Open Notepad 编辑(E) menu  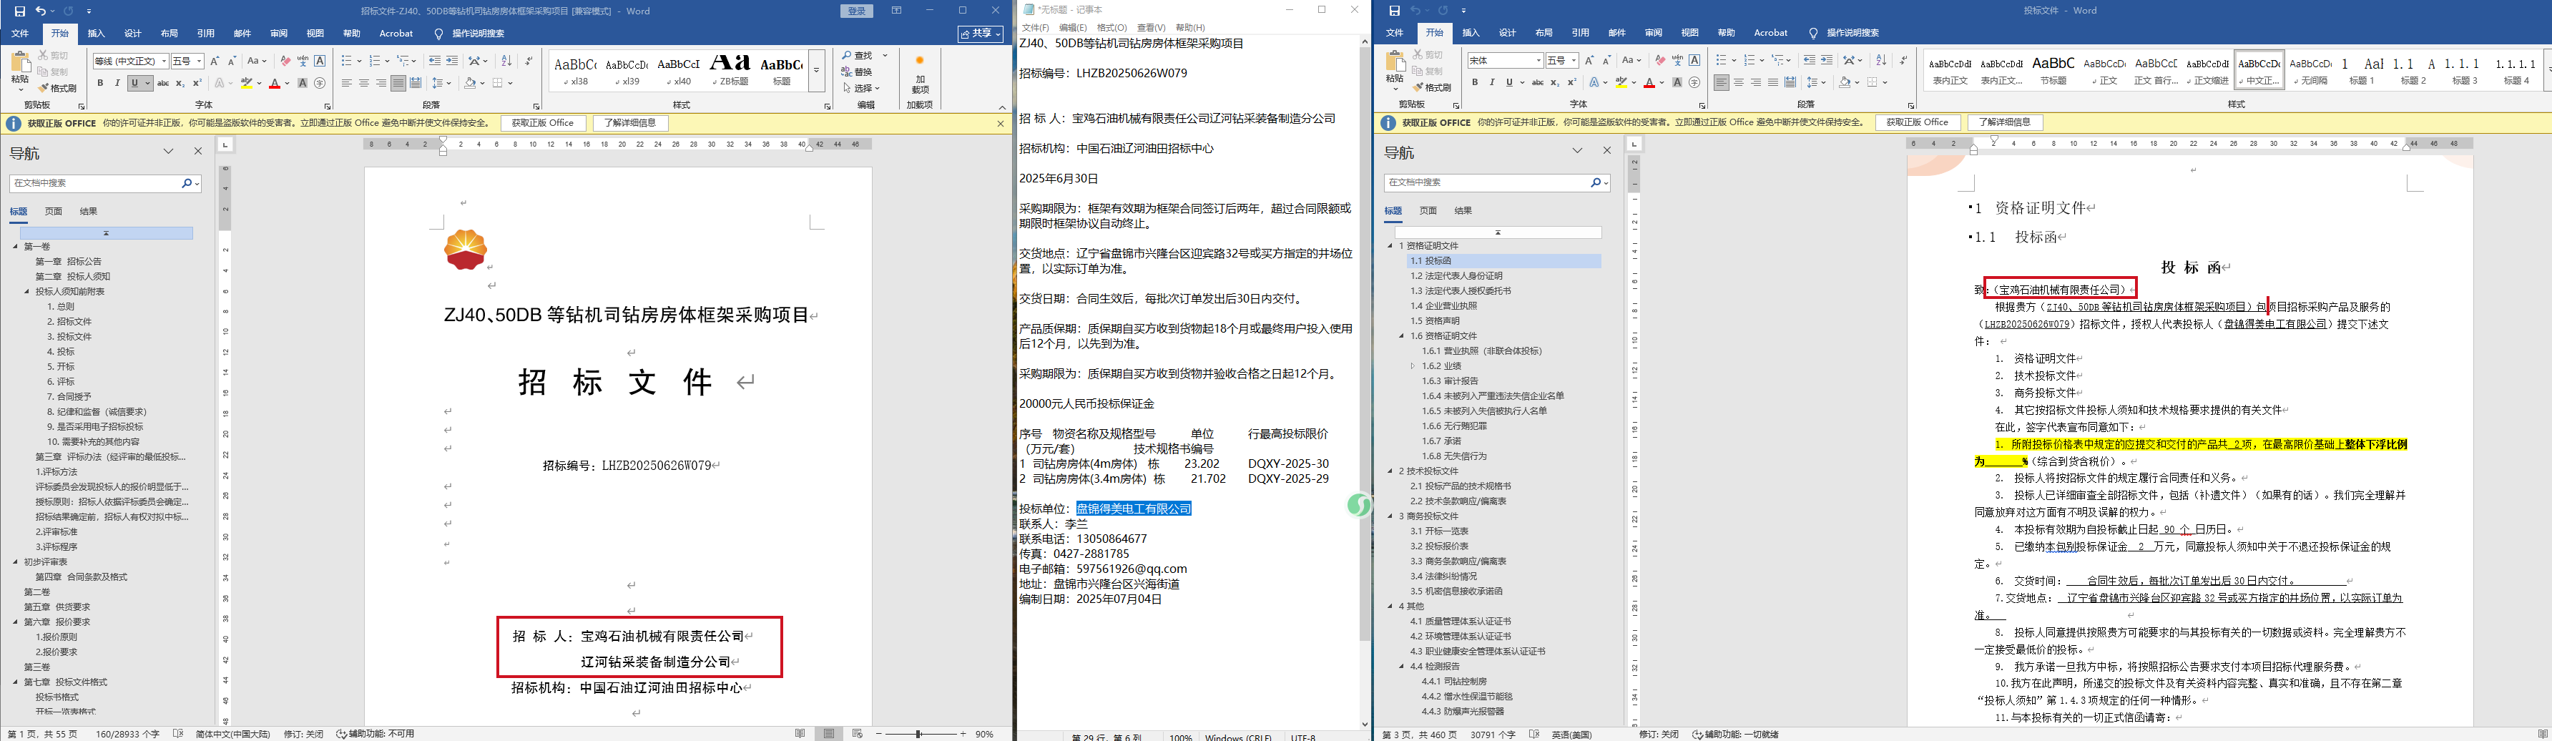coord(1073,28)
